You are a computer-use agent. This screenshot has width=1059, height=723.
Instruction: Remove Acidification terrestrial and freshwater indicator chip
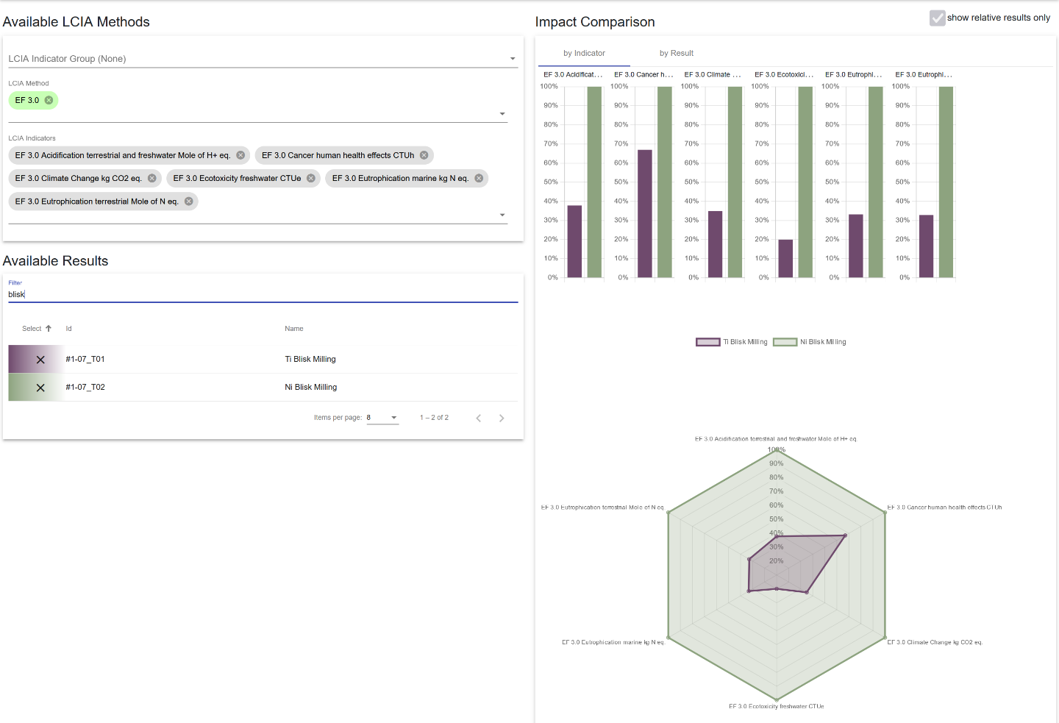(x=240, y=155)
